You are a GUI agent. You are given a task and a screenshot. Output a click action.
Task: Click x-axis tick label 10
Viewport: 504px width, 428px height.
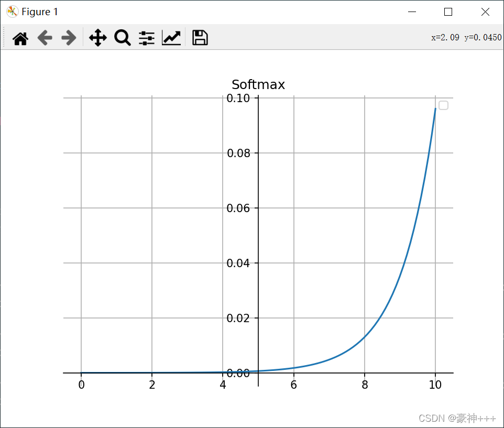(435, 385)
